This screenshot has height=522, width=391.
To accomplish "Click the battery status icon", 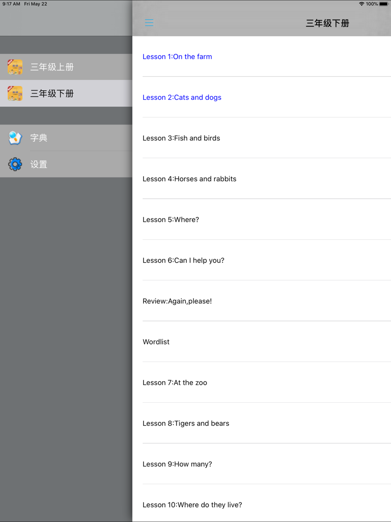I will tap(384, 4).
